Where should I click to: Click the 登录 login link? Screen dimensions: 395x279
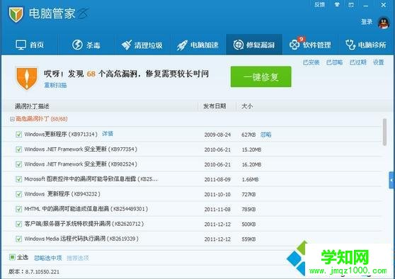coord(367,22)
